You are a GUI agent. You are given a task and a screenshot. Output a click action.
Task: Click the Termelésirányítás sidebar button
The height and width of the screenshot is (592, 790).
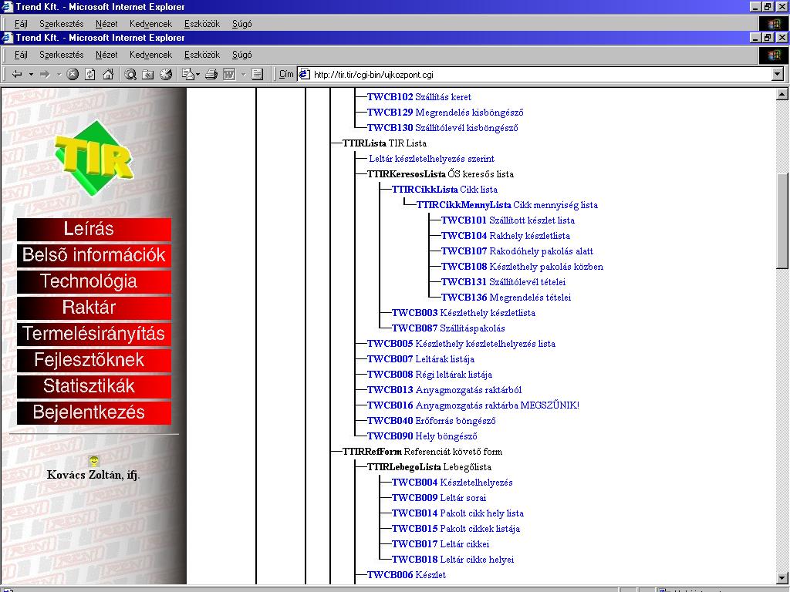[x=93, y=334]
